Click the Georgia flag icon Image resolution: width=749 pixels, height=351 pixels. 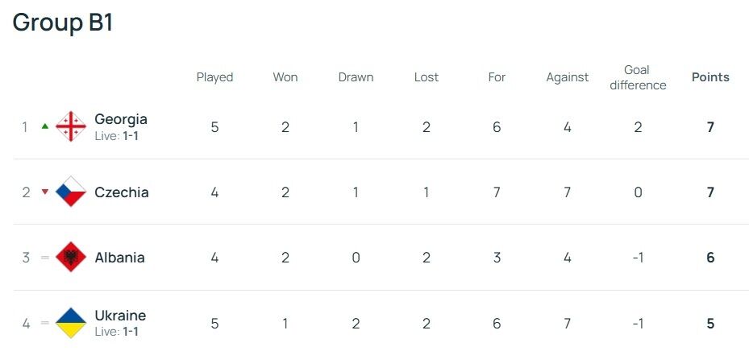point(71,127)
